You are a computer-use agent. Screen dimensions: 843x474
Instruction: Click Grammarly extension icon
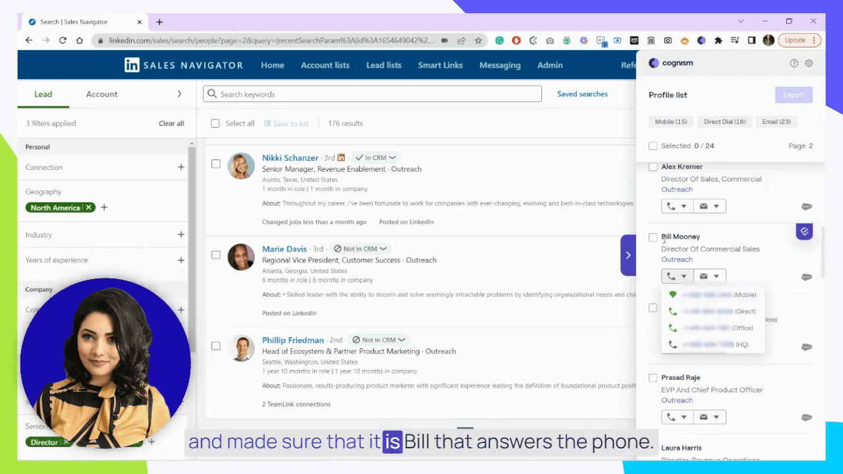(500, 40)
